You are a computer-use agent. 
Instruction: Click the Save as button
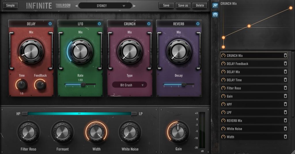tap(183, 5)
